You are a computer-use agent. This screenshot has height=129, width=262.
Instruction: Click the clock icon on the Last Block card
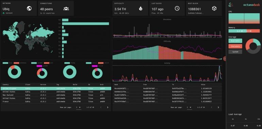pos(177,8)
